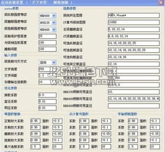Edit the 文字间距 field showing 1.2
165x152 pixels.
(x=47, y=76)
